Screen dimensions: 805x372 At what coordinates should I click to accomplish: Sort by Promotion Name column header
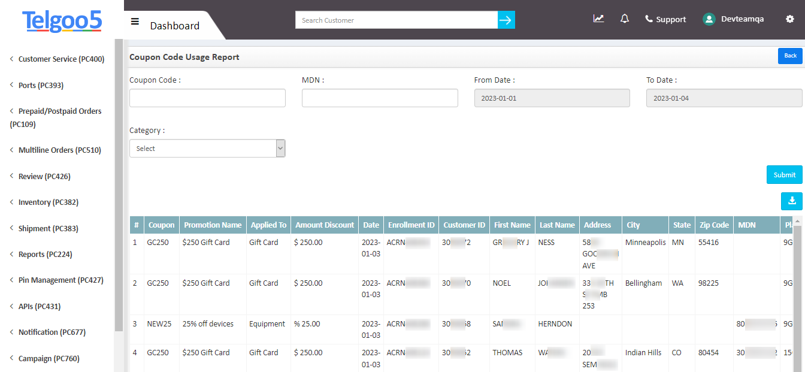213,225
